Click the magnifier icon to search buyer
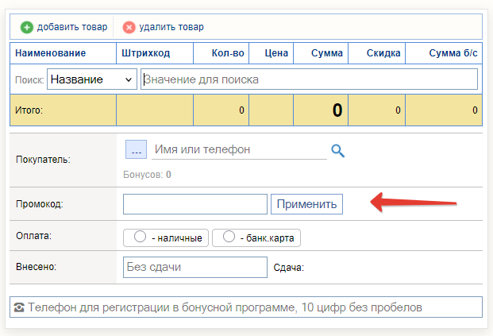The width and height of the screenshot is (493, 336). 338,151
